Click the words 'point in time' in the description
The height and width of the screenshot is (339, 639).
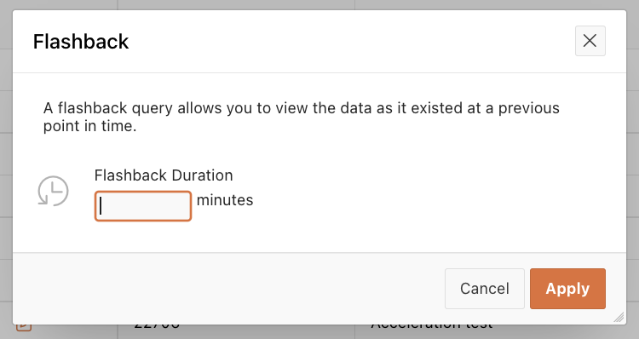(88, 126)
